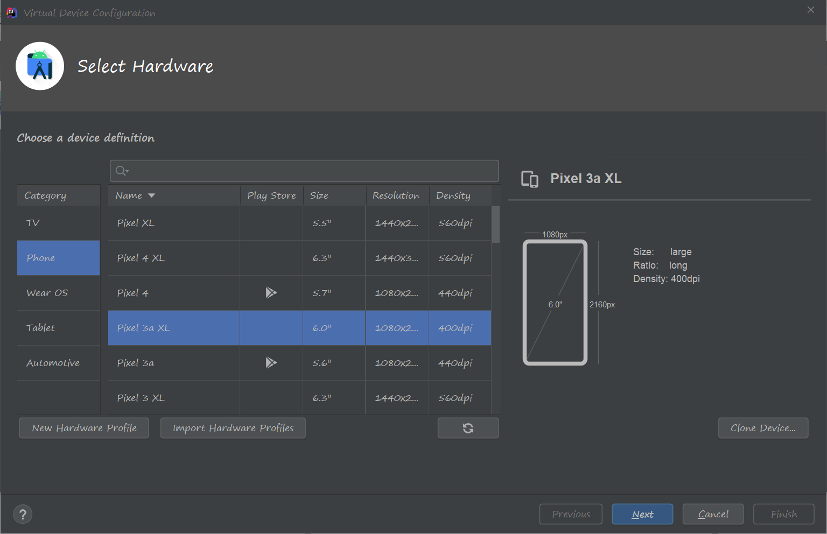Viewport: 827px width, 534px height.
Task: Select the Wear OS category
Action: (x=59, y=293)
